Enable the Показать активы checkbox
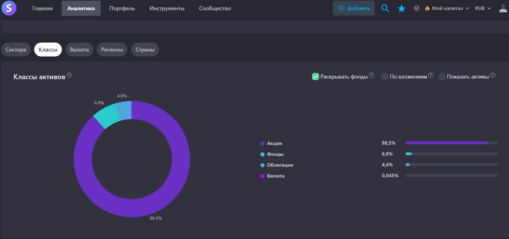This screenshot has height=239, width=509. (442, 77)
